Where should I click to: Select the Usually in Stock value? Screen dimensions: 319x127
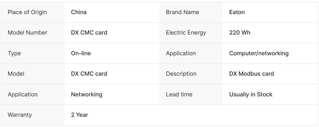tap(251, 95)
